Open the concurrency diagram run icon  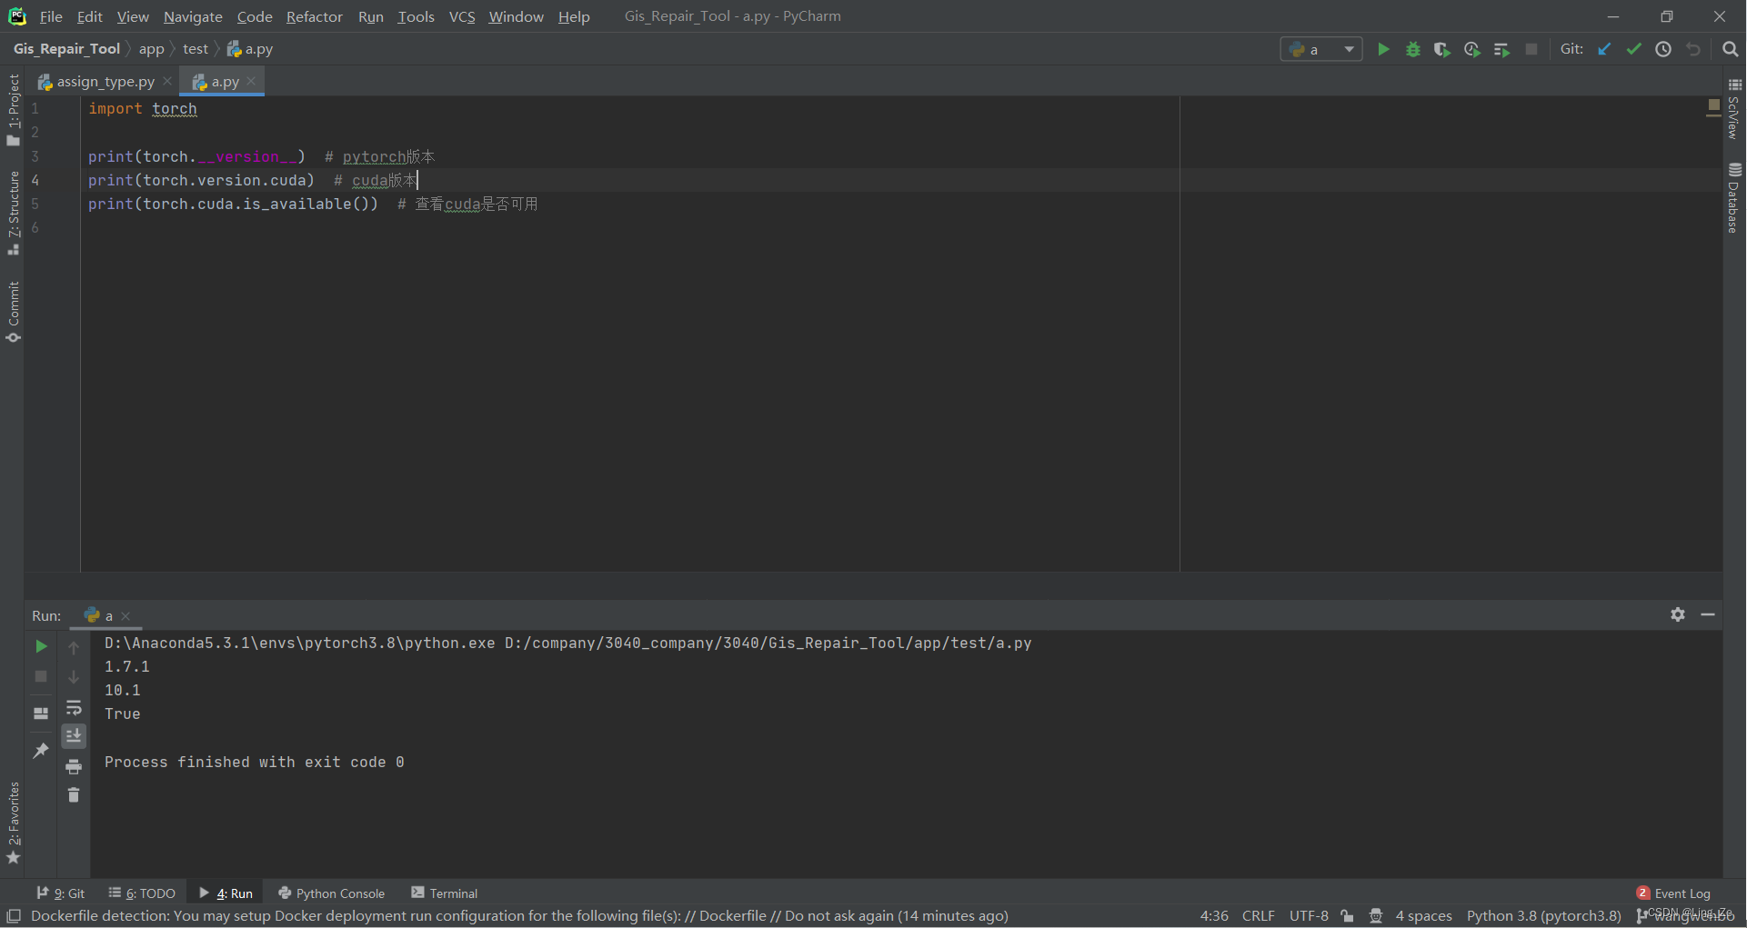1501,49
